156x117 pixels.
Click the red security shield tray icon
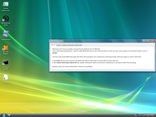pyautogui.click(x=135, y=115)
